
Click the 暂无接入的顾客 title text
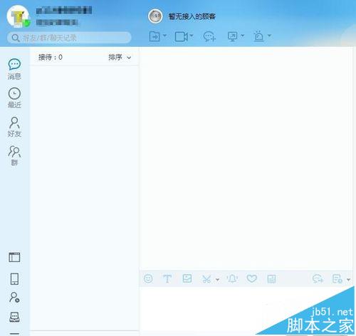[x=192, y=16]
